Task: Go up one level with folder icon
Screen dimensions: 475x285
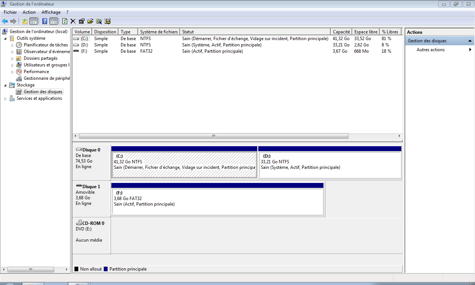Action: [25, 21]
